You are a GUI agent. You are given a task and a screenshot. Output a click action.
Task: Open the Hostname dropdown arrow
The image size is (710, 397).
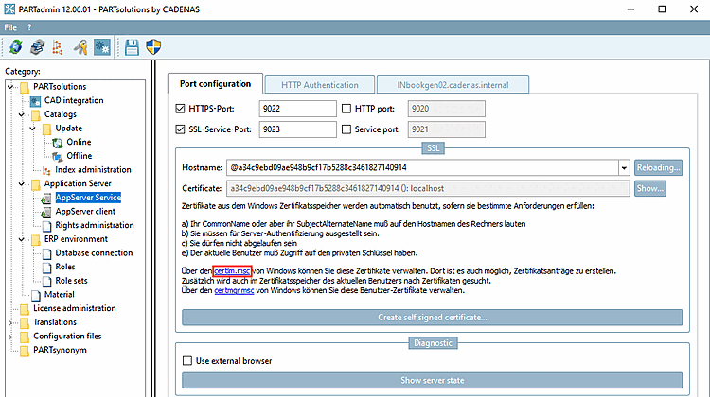tap(624, 167)
